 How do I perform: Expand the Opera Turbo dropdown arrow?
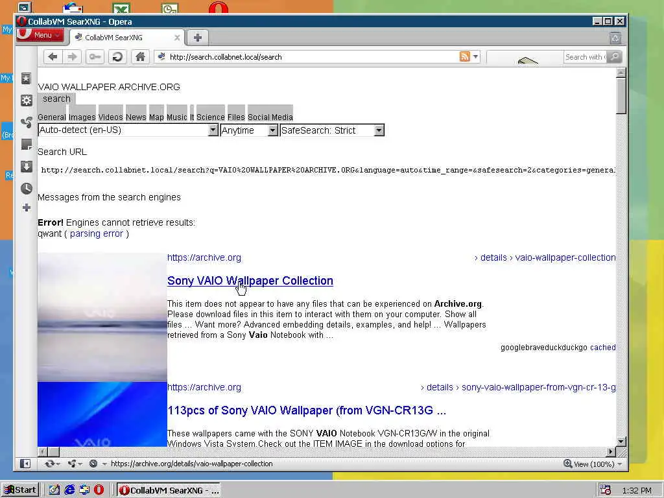point(104,464)
